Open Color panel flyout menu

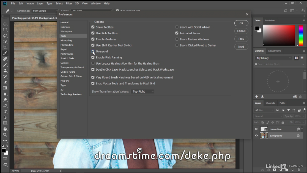pyautogui.click(x=304, y=21)
